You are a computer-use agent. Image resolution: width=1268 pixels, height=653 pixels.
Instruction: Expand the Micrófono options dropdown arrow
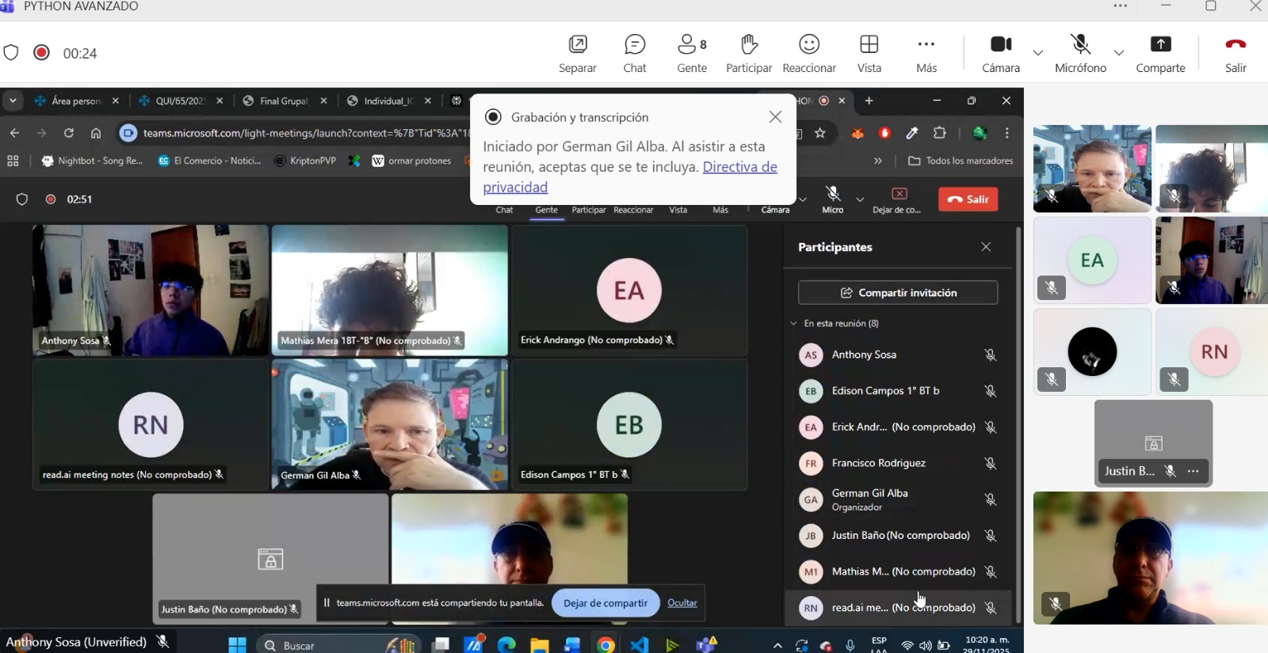pos(1119,53)
